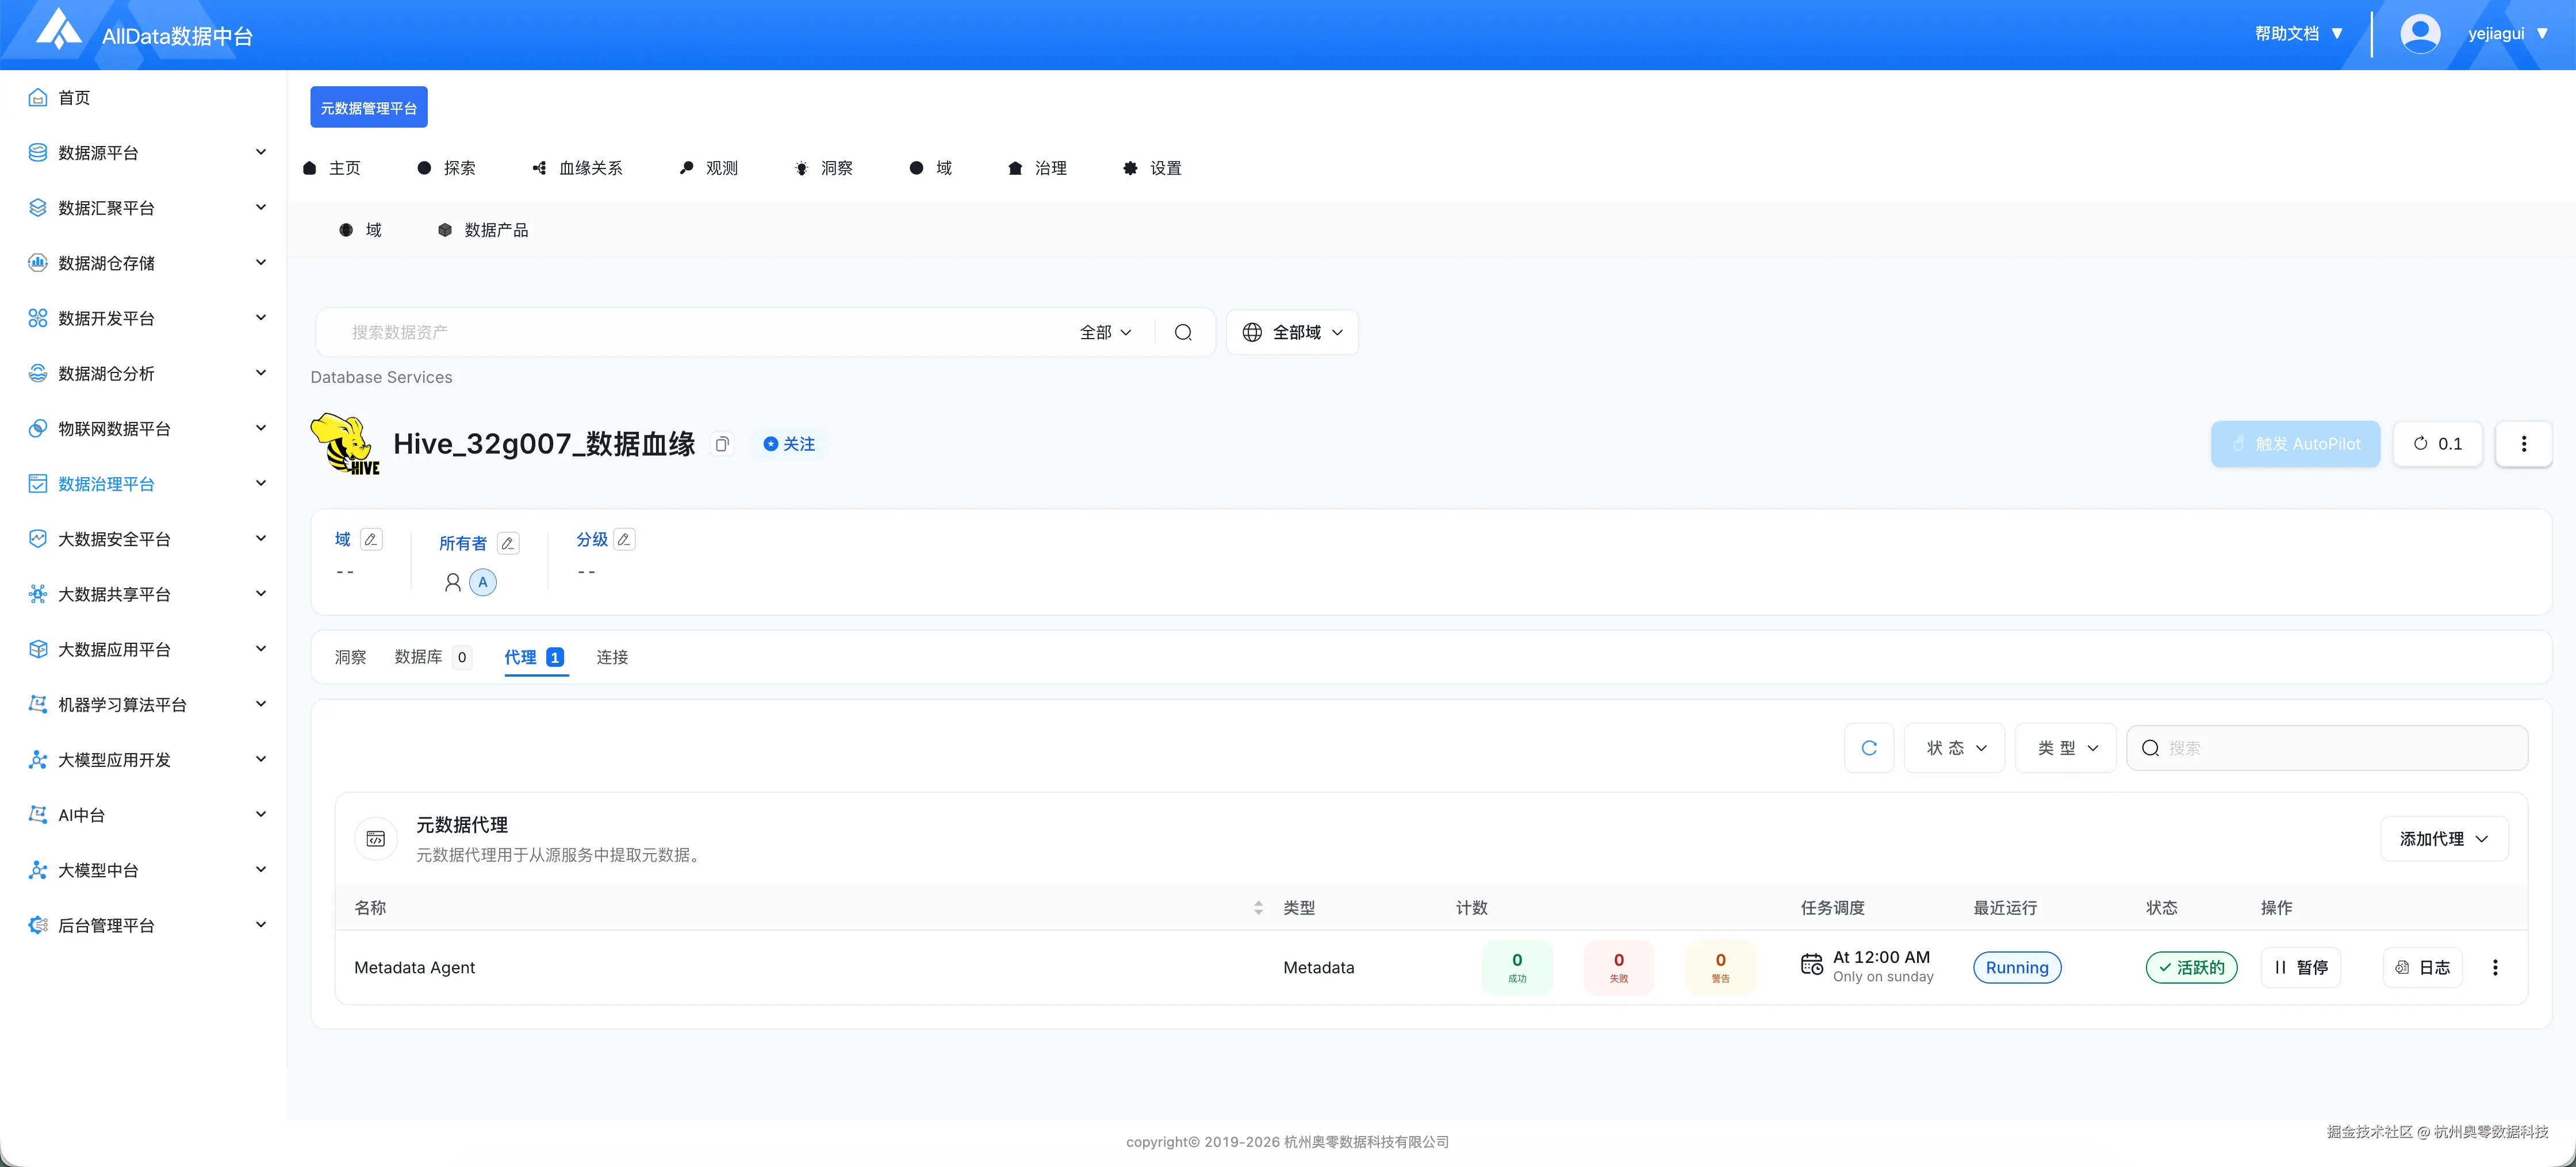Screen dimensions: 2576x1167
Task: Click the 物联网数据平台 sidebar icon
Action: [38, 428]
